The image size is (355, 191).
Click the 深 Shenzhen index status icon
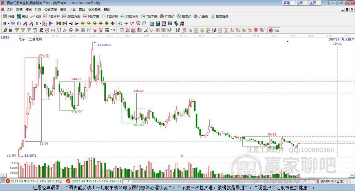[x=68, y=181]
